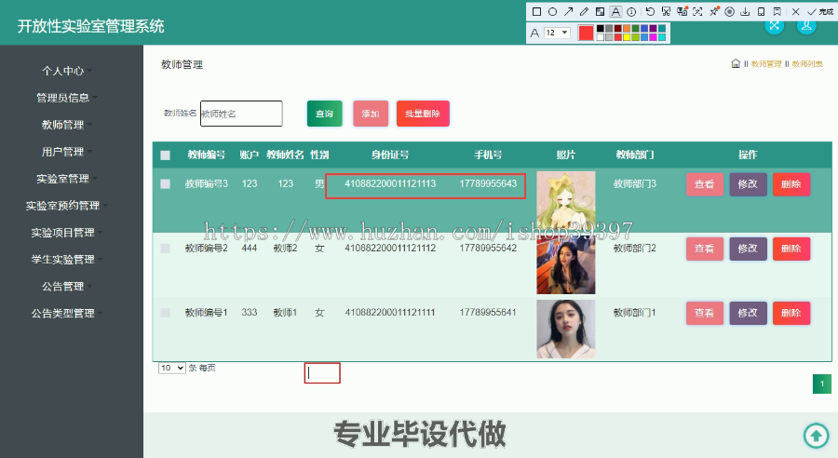Viewport: 838px width, 458px height.
Task: Click the pink 添加 add button
Action: pos(371,114)
